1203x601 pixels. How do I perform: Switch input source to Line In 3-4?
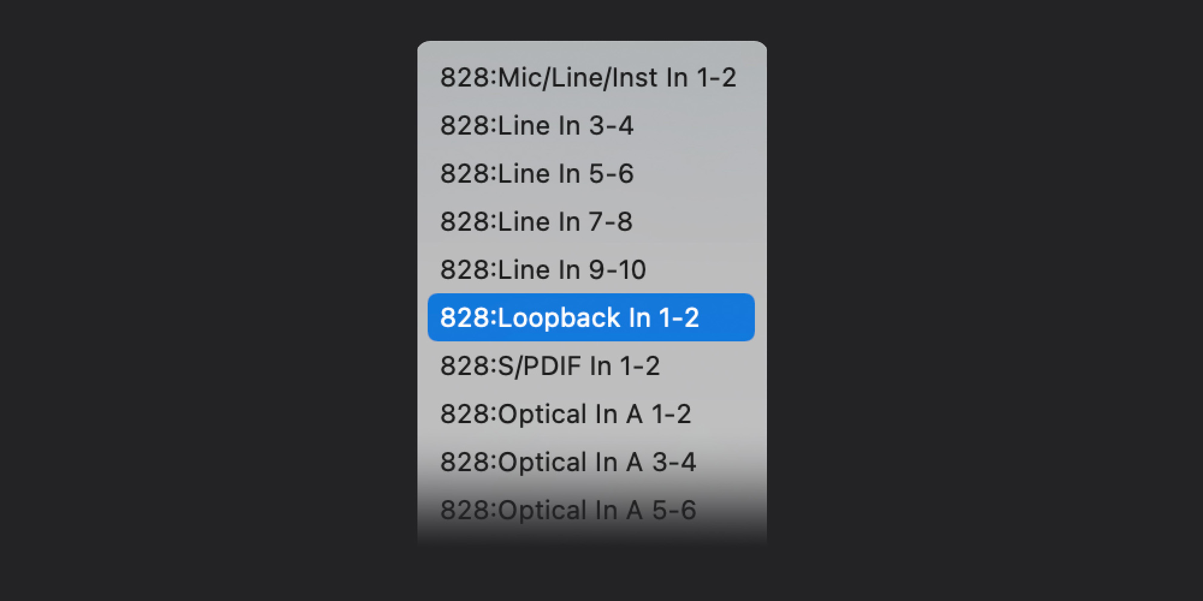537,126
